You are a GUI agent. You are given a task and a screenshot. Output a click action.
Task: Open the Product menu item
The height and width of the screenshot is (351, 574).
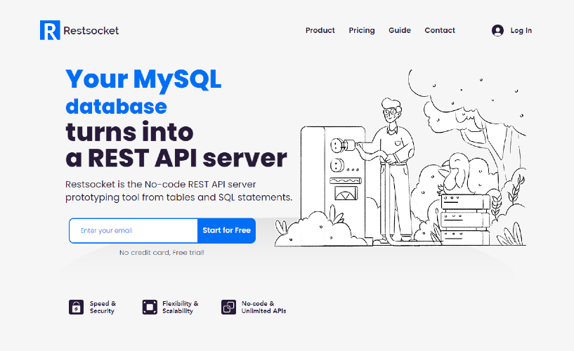pos(320,30)
